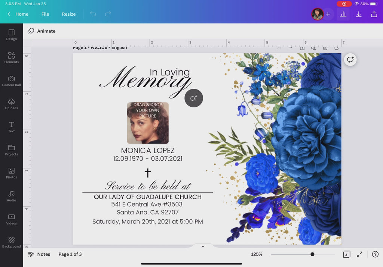This screenshot has height=267, width=383.
Task: Open the profile avatar
Action: coord(317,14)
